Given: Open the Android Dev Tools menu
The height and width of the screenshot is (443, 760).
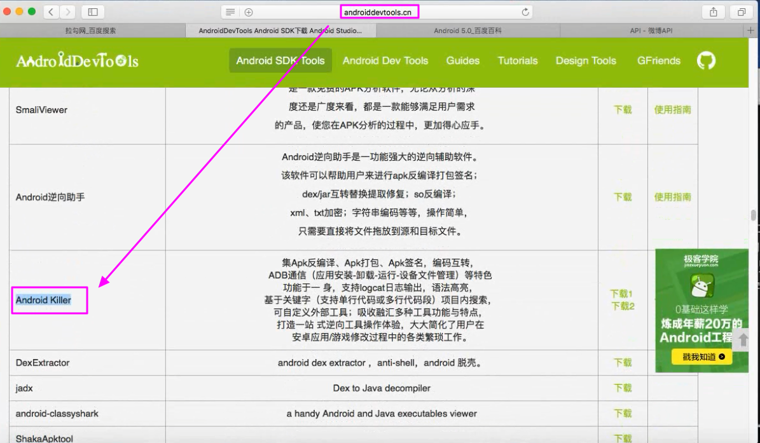Looking at the screenshot, I should [385, 61].
